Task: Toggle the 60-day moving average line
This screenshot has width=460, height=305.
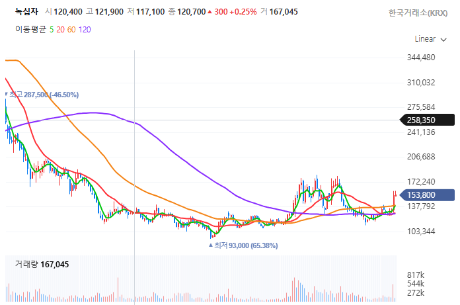Action: coord(71,30)
